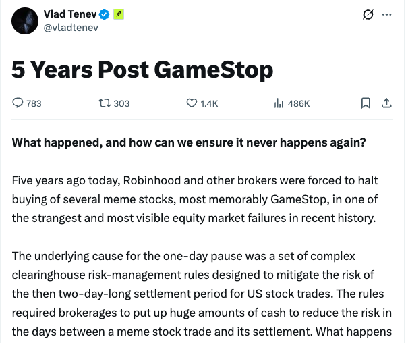This screenshot has width=406, height=343.
Task: Open the three-dot more options menu
Action: pyautogui.click(x=386, y=15)
